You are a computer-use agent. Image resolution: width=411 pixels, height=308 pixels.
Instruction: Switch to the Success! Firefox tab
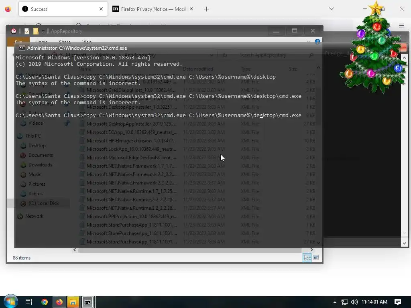pos(63,9)
